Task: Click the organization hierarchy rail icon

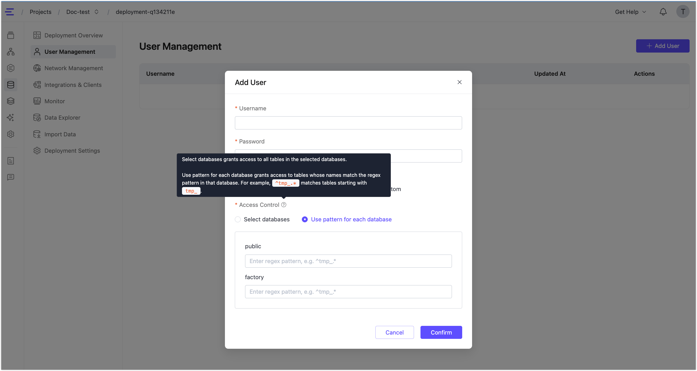Action: pos(11,52)
